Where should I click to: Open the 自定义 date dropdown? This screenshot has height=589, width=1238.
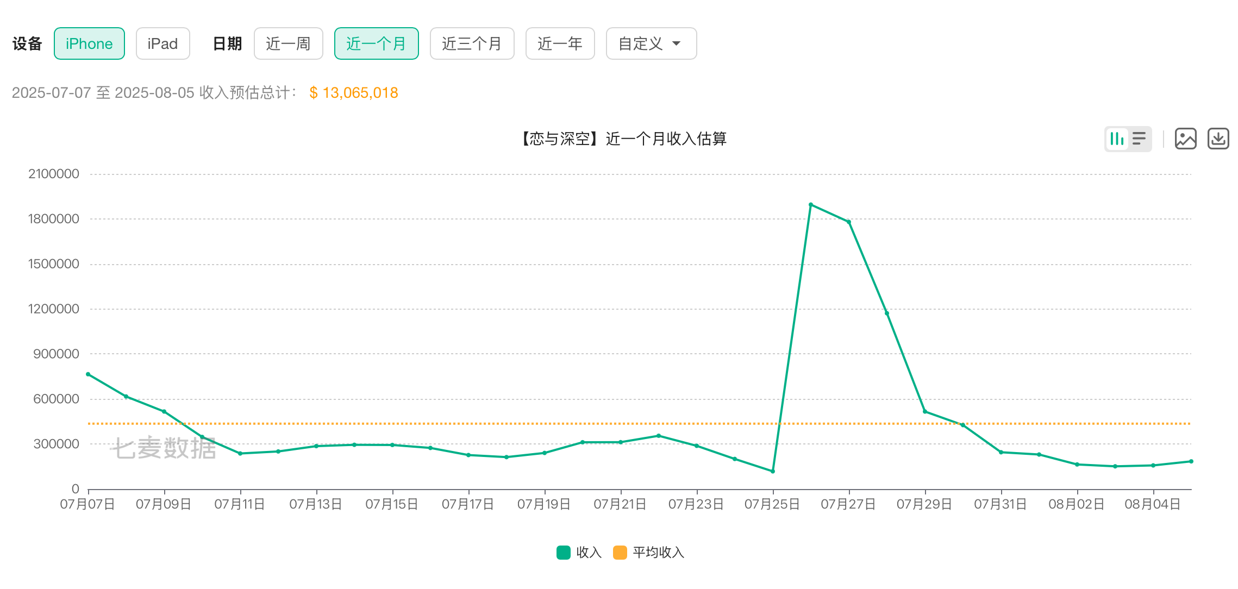click(x=641, y=43)
